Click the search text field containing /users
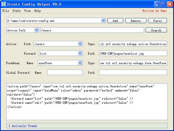174x131 pixels. pyautogui.click(x=92, y=30)
